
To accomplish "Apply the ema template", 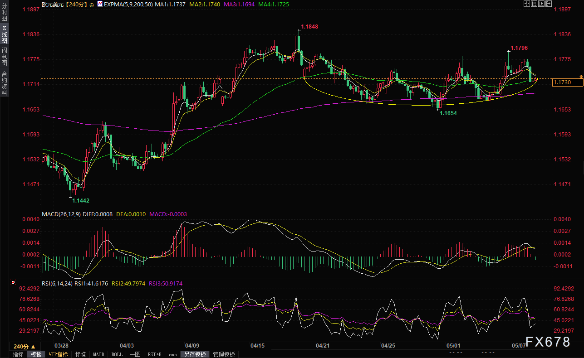I will point(173,354).
